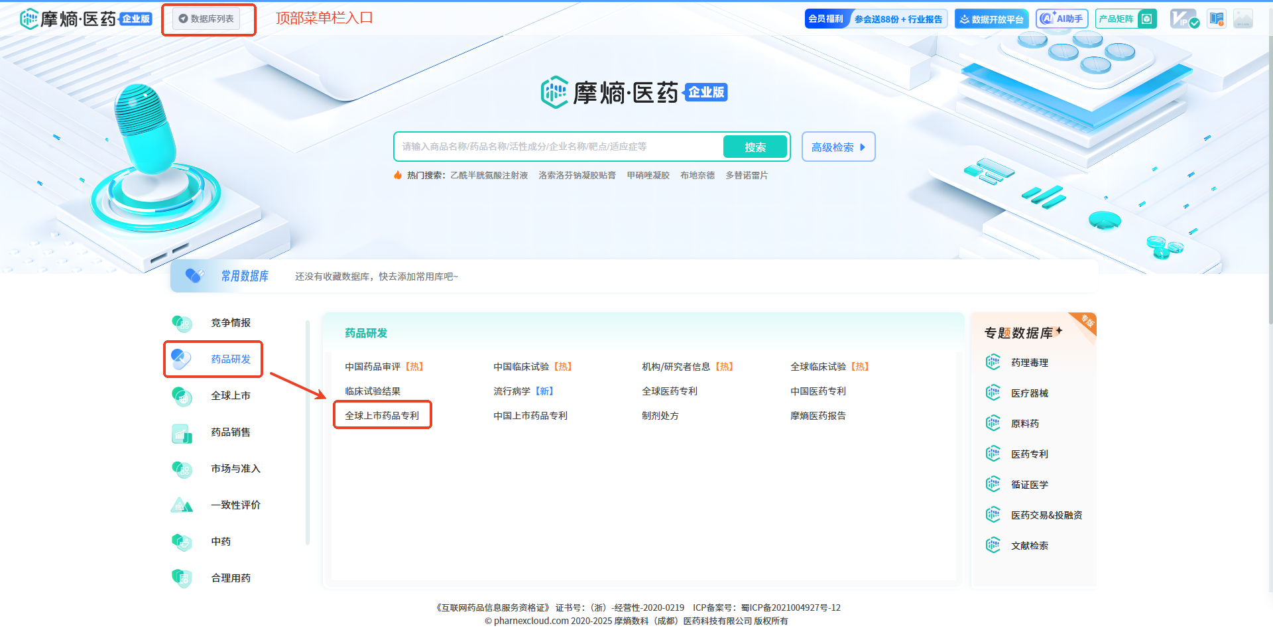The height and width of the screenshot is (632, 1273).
Task: Click the page vertical scrollbar
Action: (1270, 179)
